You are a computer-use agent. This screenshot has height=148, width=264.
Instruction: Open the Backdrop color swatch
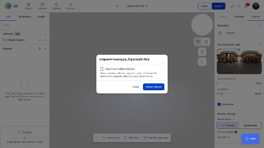(x=220, y=33)
